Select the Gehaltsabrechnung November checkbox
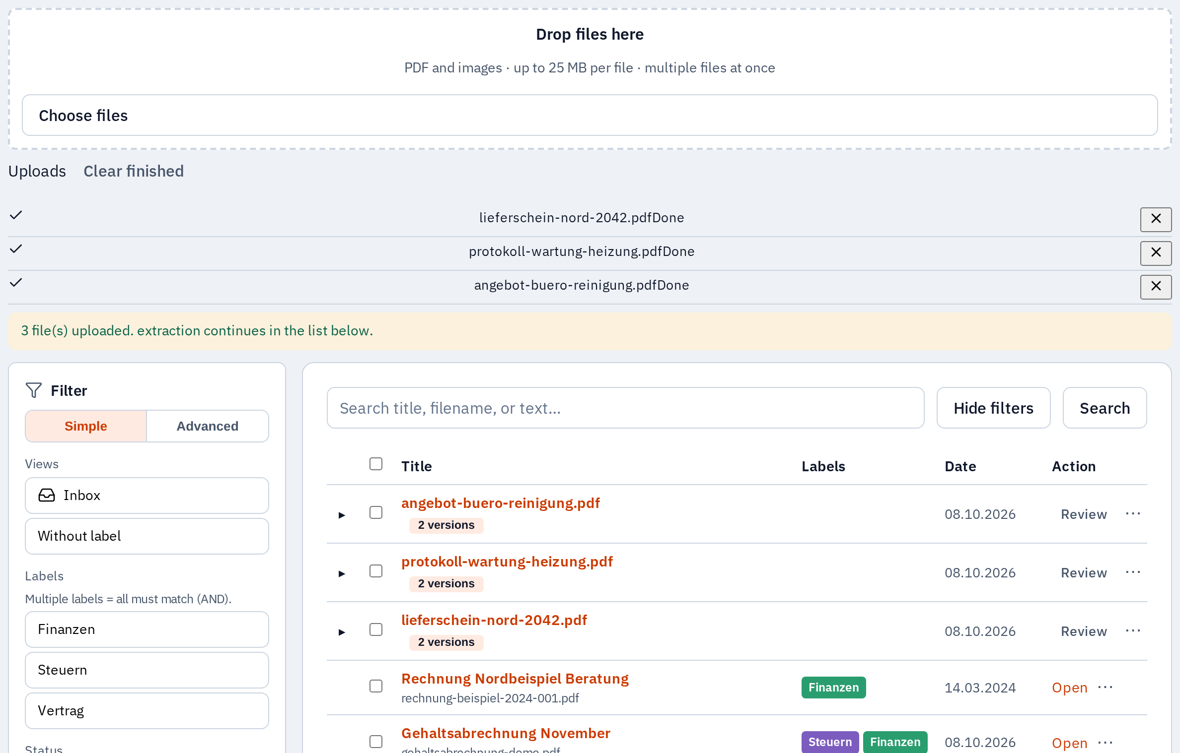This screenshot has width=1180, height=753. 376,742
